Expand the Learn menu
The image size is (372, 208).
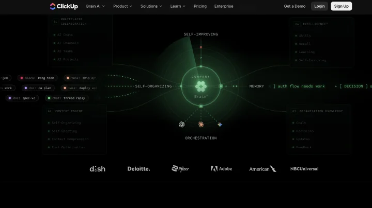178,6
